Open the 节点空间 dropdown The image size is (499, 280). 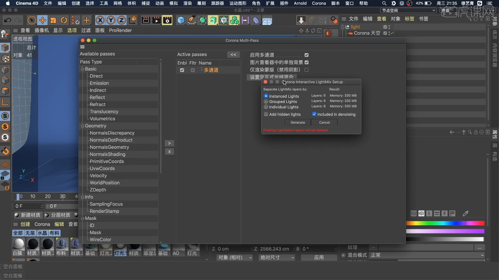click(x=408, y=10)
